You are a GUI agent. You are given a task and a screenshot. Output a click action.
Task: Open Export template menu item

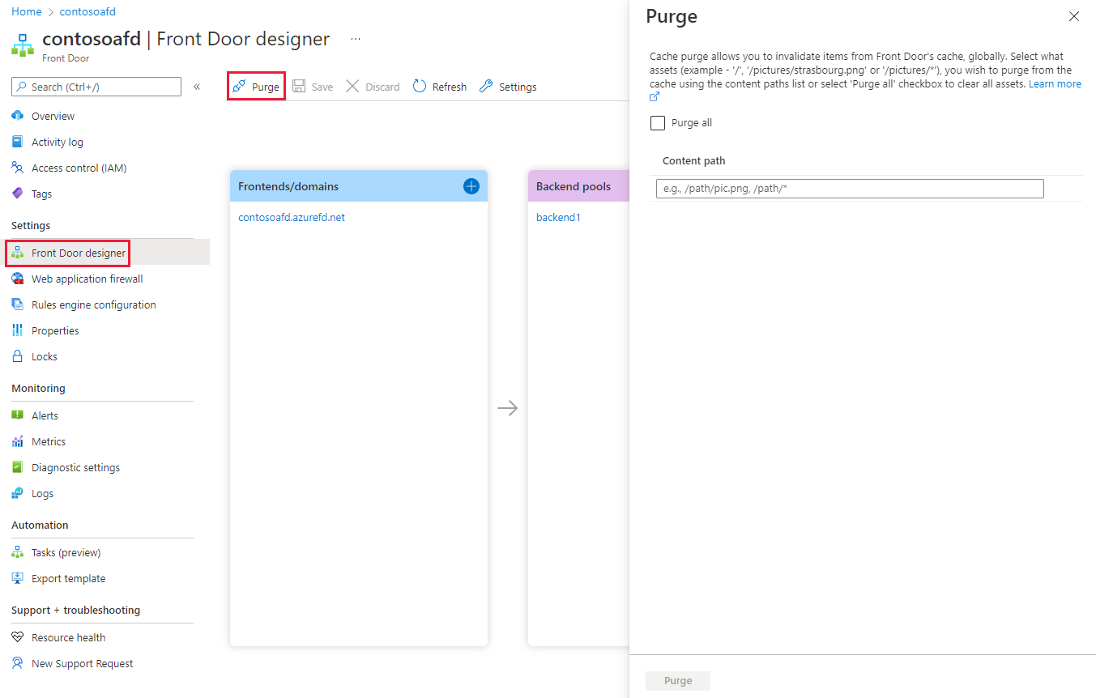pos(68,578)
